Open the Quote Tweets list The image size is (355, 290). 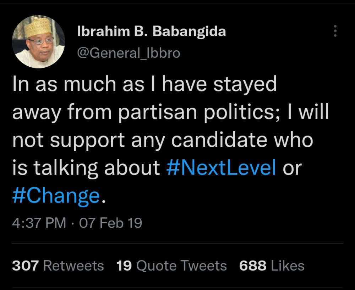[181, 266]
